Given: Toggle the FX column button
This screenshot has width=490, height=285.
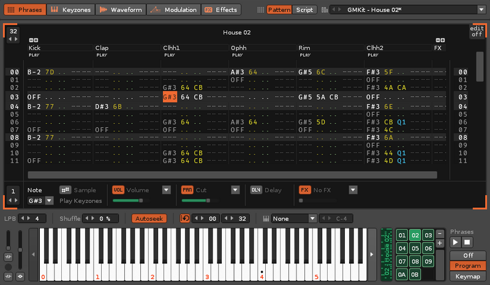Looking at the screenshot, I should (304, 190).
